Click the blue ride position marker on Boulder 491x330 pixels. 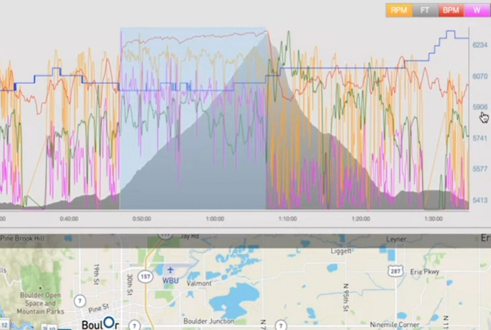click(x=109, y=324)
